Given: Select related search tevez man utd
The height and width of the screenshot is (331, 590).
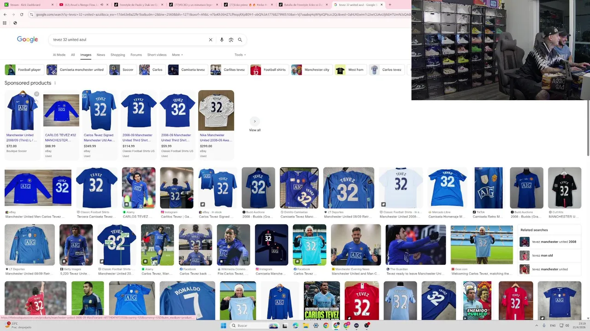Looking at the screenshot, I should (x=548, y=256).
